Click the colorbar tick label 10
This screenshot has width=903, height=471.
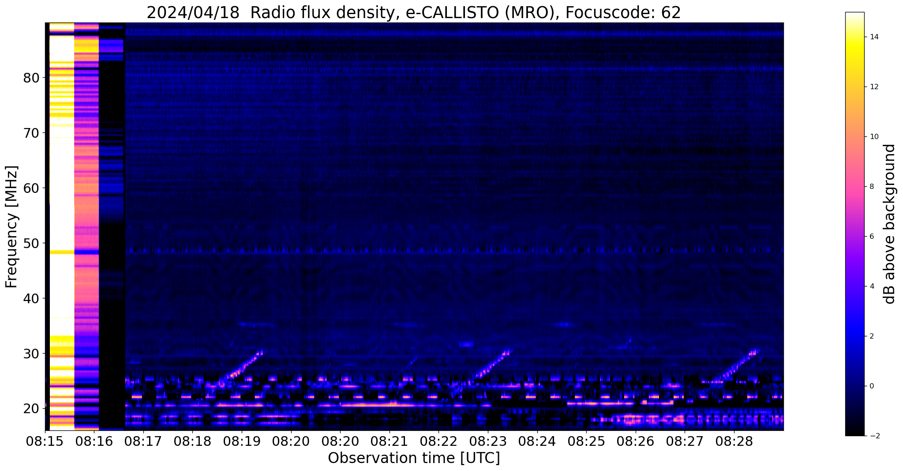click(x=873, y=137)
